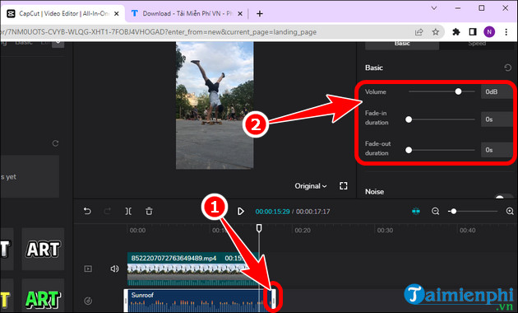Click the audio track icon
518x313 pixels.
coord(88,301)
